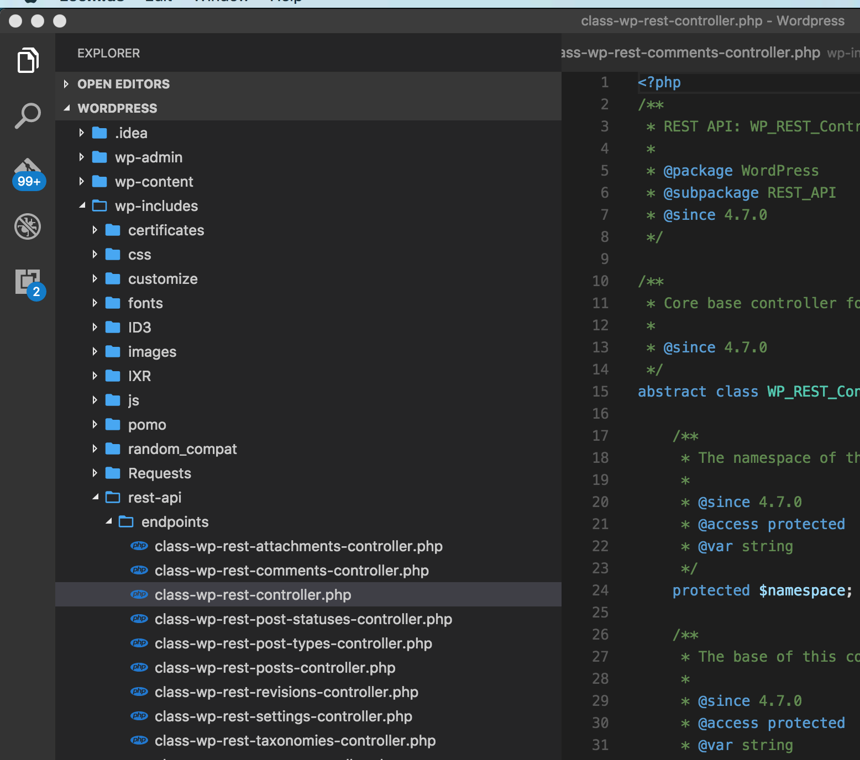860x760 pixels.
Task: Select the random_compat folder
Action: pyautogui.click(x=182, y=449)
